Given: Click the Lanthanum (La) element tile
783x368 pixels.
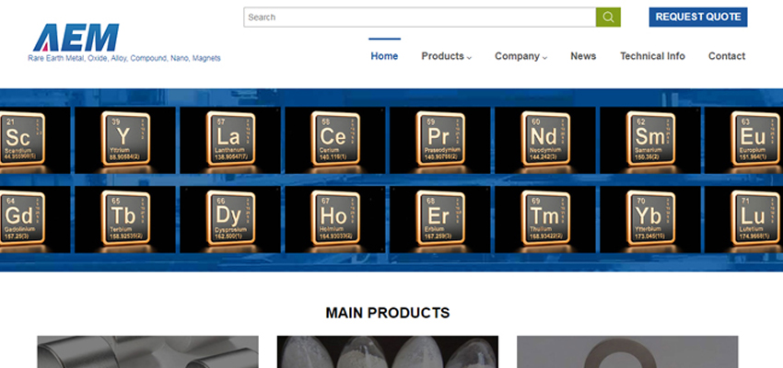Looking at the screenshot, I should click(x=222, y=138).
